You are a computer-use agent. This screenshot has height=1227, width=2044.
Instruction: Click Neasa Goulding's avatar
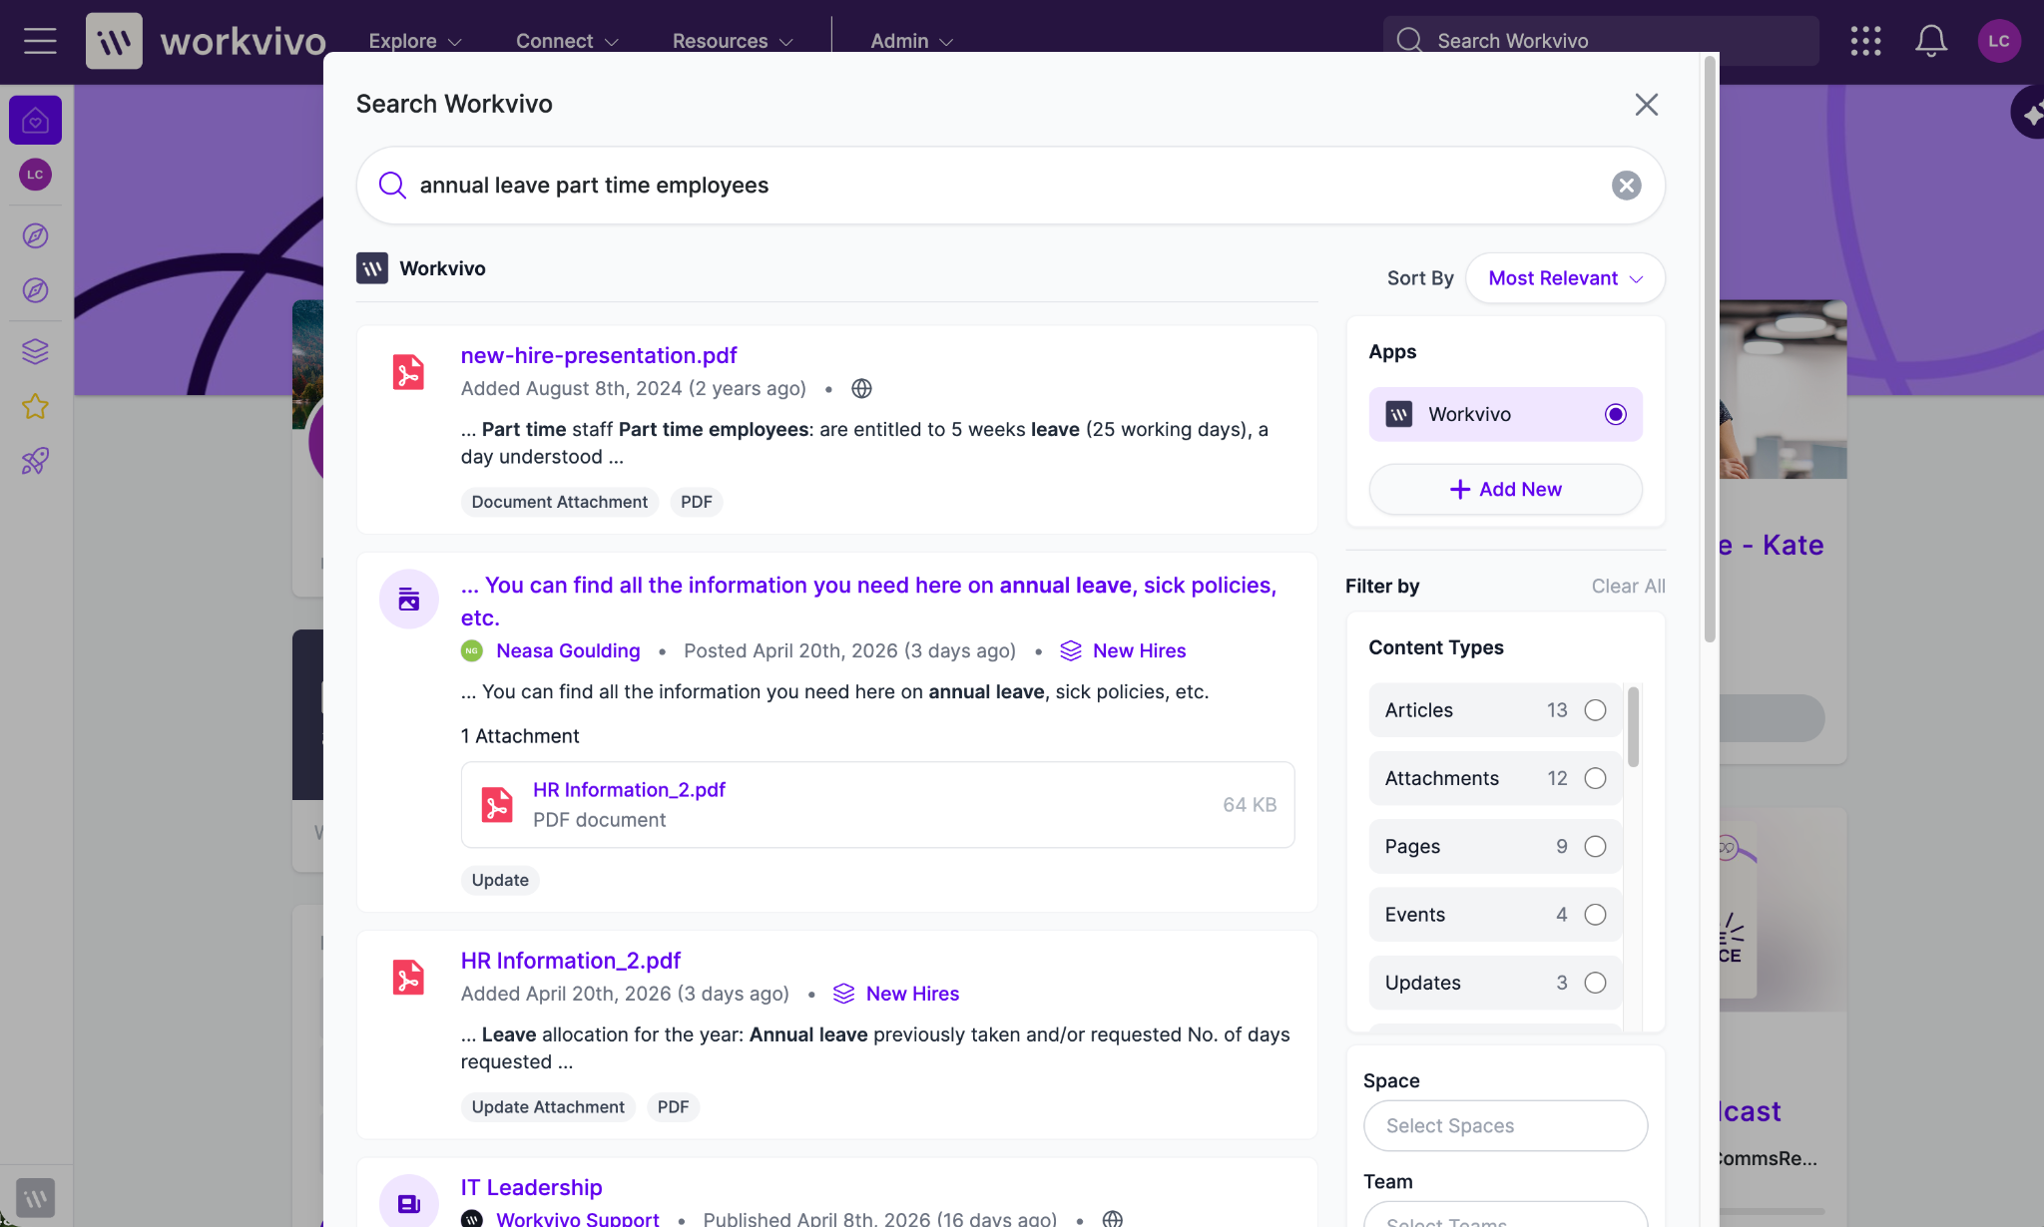(472, 651)
